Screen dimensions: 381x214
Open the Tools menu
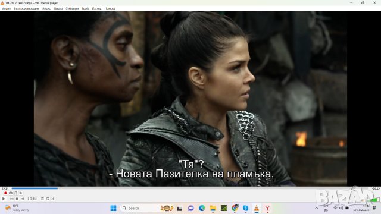pos(85,8)
